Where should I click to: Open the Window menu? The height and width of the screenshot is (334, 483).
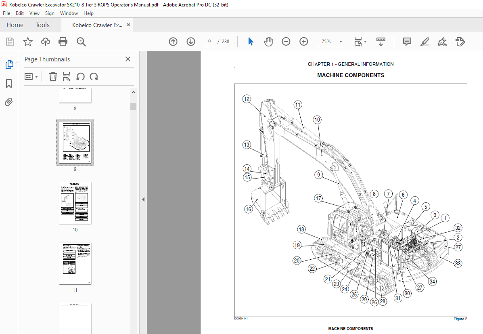click(69, 13)
